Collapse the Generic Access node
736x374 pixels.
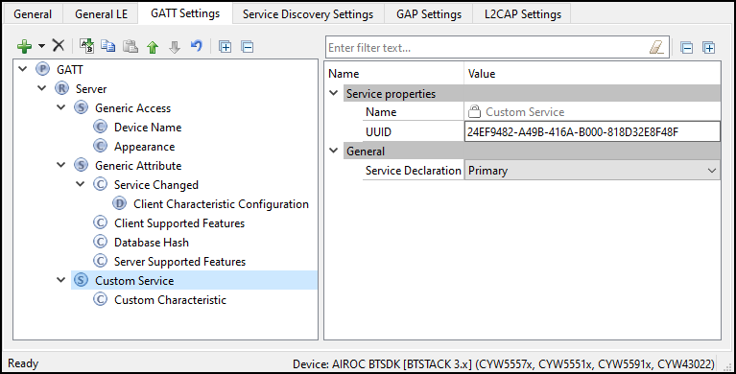[61, 107]
